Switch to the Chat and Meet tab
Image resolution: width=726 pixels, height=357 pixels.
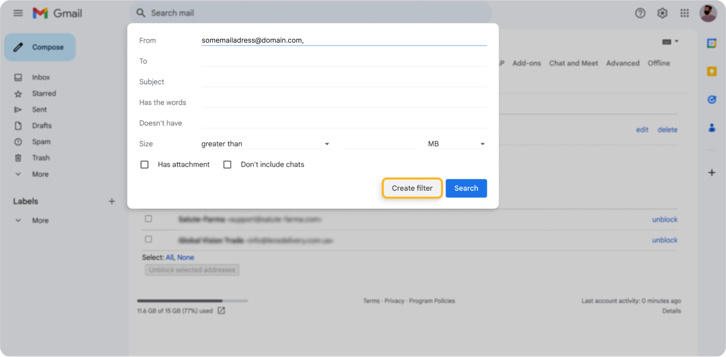click(573, 63)
